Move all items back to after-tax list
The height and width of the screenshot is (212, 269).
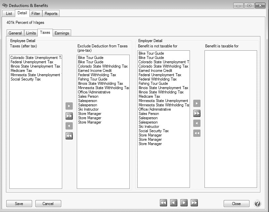point(69,136)
